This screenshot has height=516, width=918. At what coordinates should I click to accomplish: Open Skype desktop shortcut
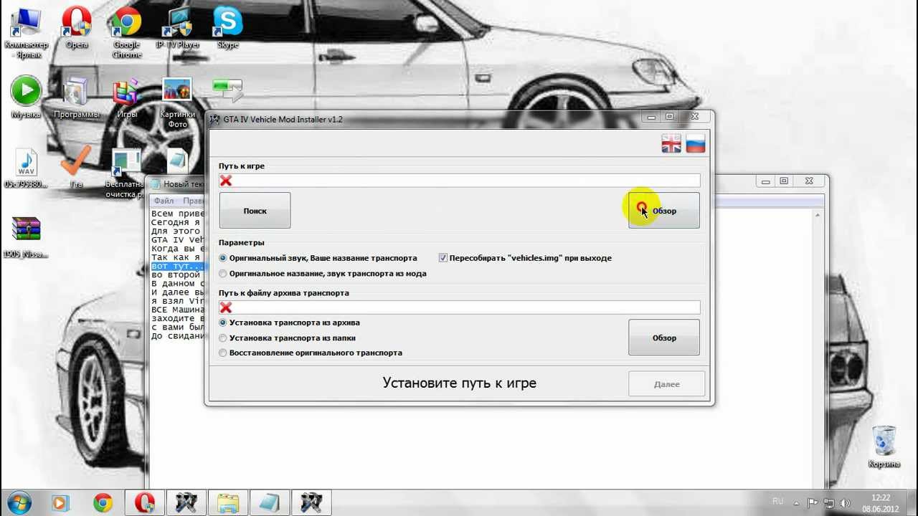coord(228,29)
